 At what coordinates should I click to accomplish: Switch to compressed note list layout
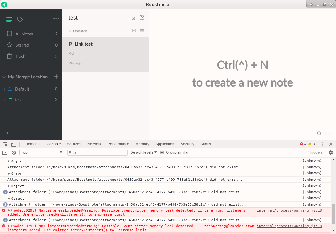coord(142,31)
